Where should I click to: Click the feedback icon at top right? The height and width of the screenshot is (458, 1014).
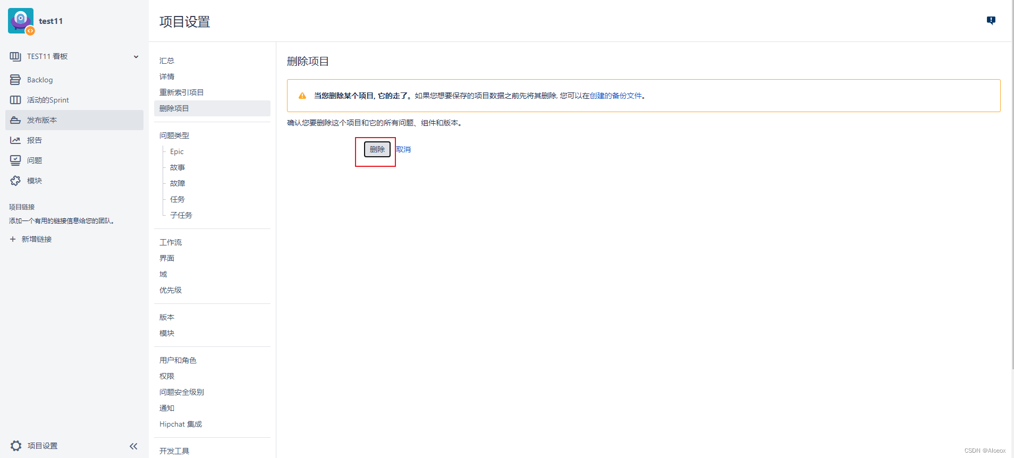[991, 21]
